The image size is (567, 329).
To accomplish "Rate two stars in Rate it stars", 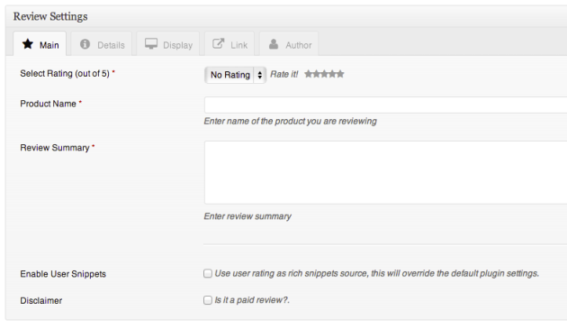I will [x=317, y=74].
